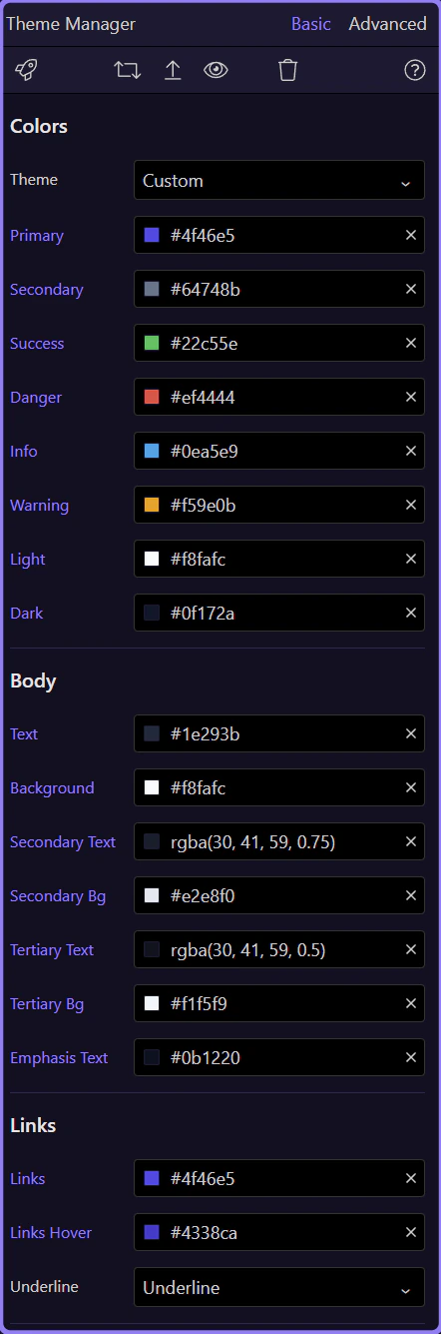This screenshot has width=441, height=1334.
Task: Click the Dark color input field
Action: click(x=279, y=613)
